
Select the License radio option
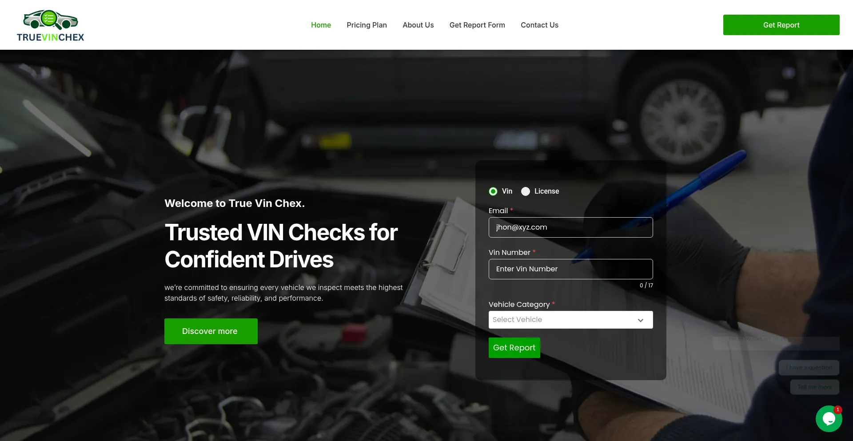[526, 191]
